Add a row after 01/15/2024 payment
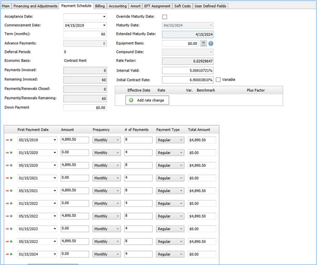This screenshot has height=265, width=317. 11,254
